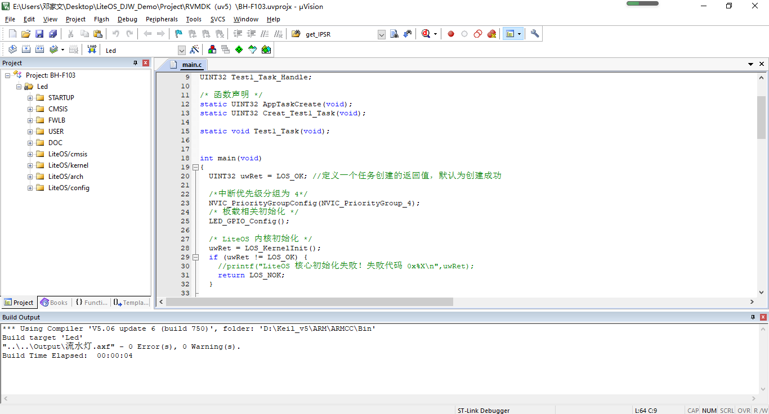The width and height of the screenshot is (769, 414).
Task: Expand the FWLB group
Action: pyautogui.click(x=30, y=120)
